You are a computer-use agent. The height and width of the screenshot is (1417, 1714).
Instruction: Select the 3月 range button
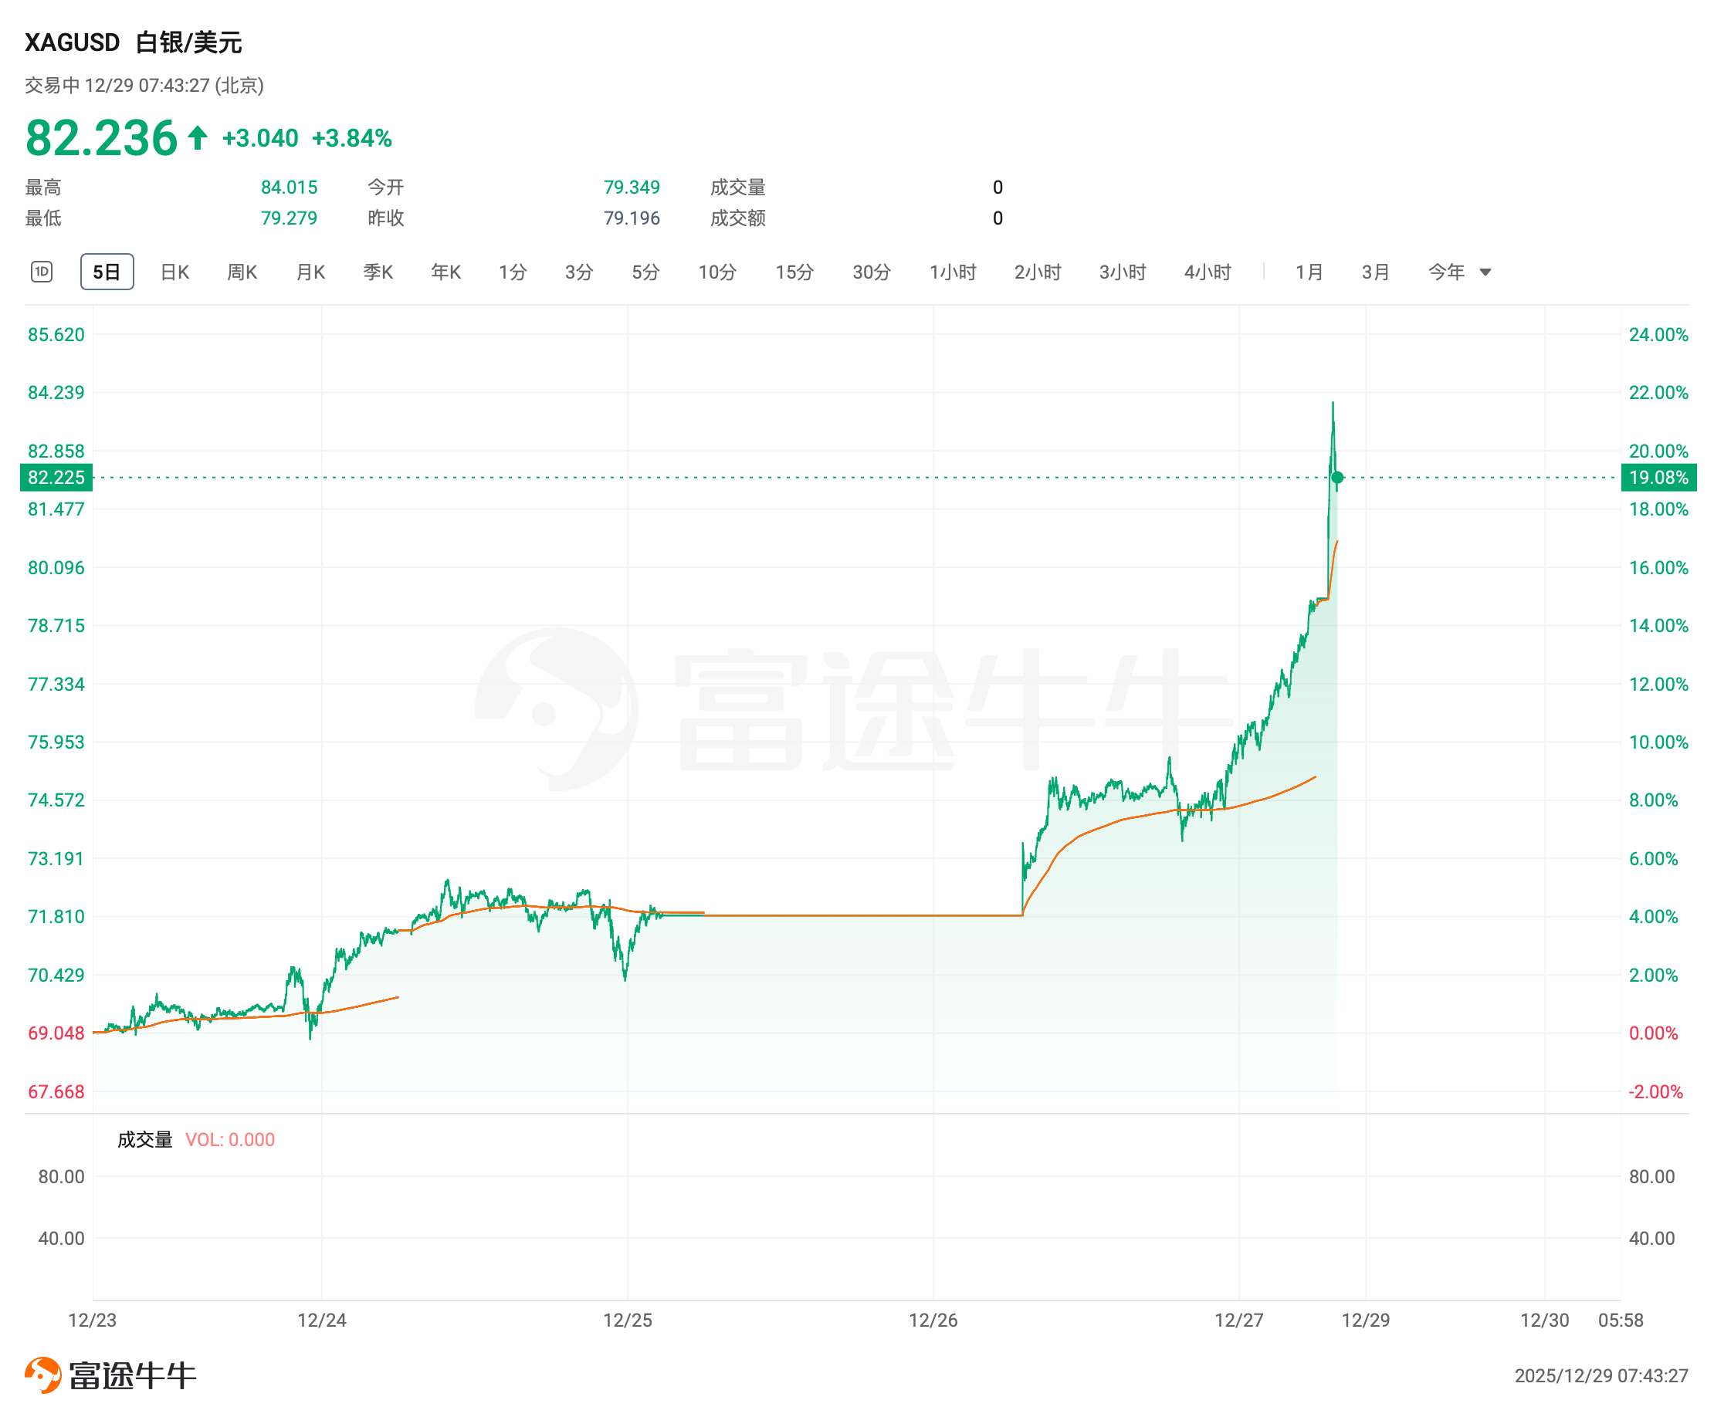pyautogui.click(x=1375, y=272)
